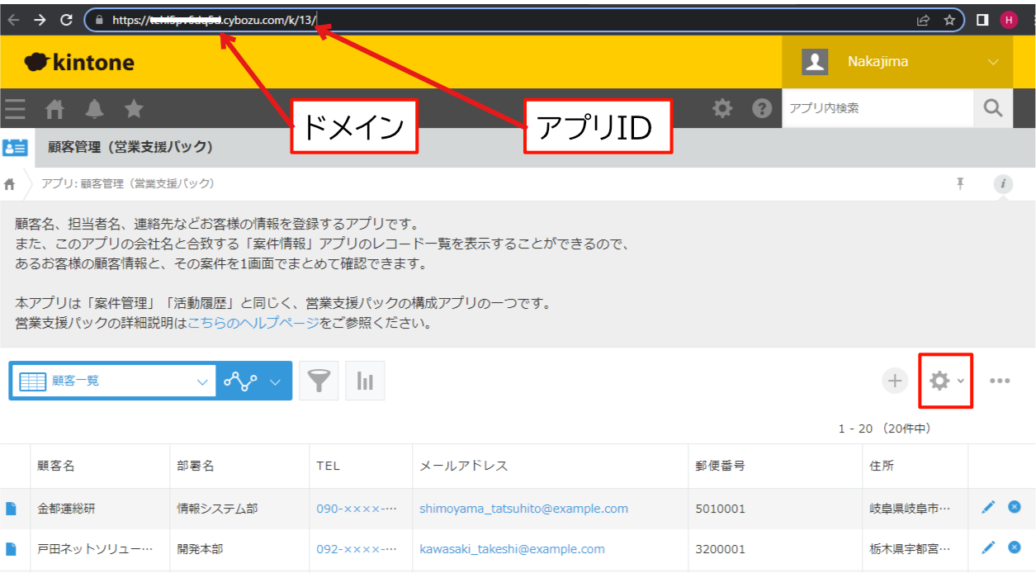Click the search magnifier button

click(993, 108)
